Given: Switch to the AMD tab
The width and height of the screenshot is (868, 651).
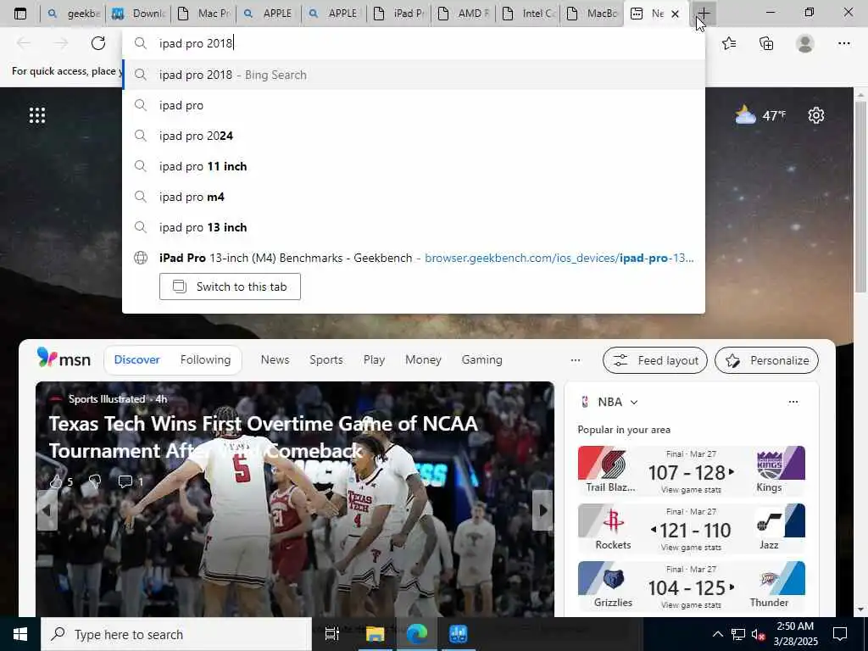Looking at the screenshot, I should pos(464,14).
